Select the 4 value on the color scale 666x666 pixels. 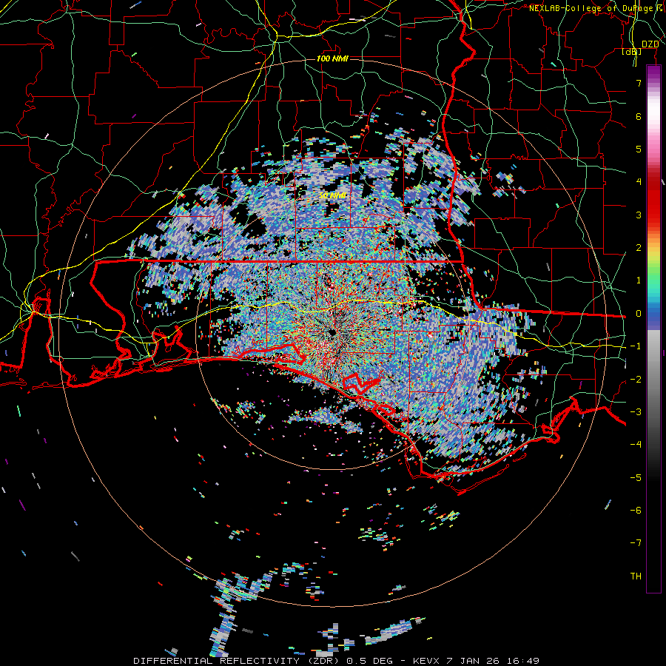pyautogui.click(x=639, y=182)
